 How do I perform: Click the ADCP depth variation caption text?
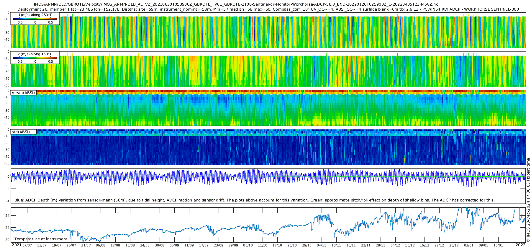[255, 200]
